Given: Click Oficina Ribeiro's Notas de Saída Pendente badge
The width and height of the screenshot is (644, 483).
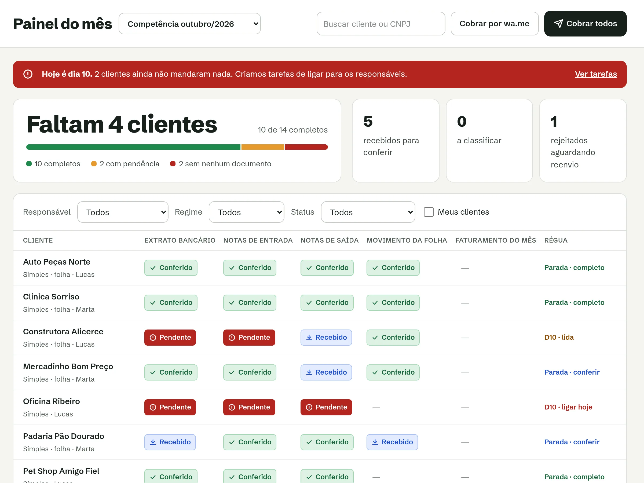Looking at the screenshot, I should pyautogui.click(x=326, y=407).
